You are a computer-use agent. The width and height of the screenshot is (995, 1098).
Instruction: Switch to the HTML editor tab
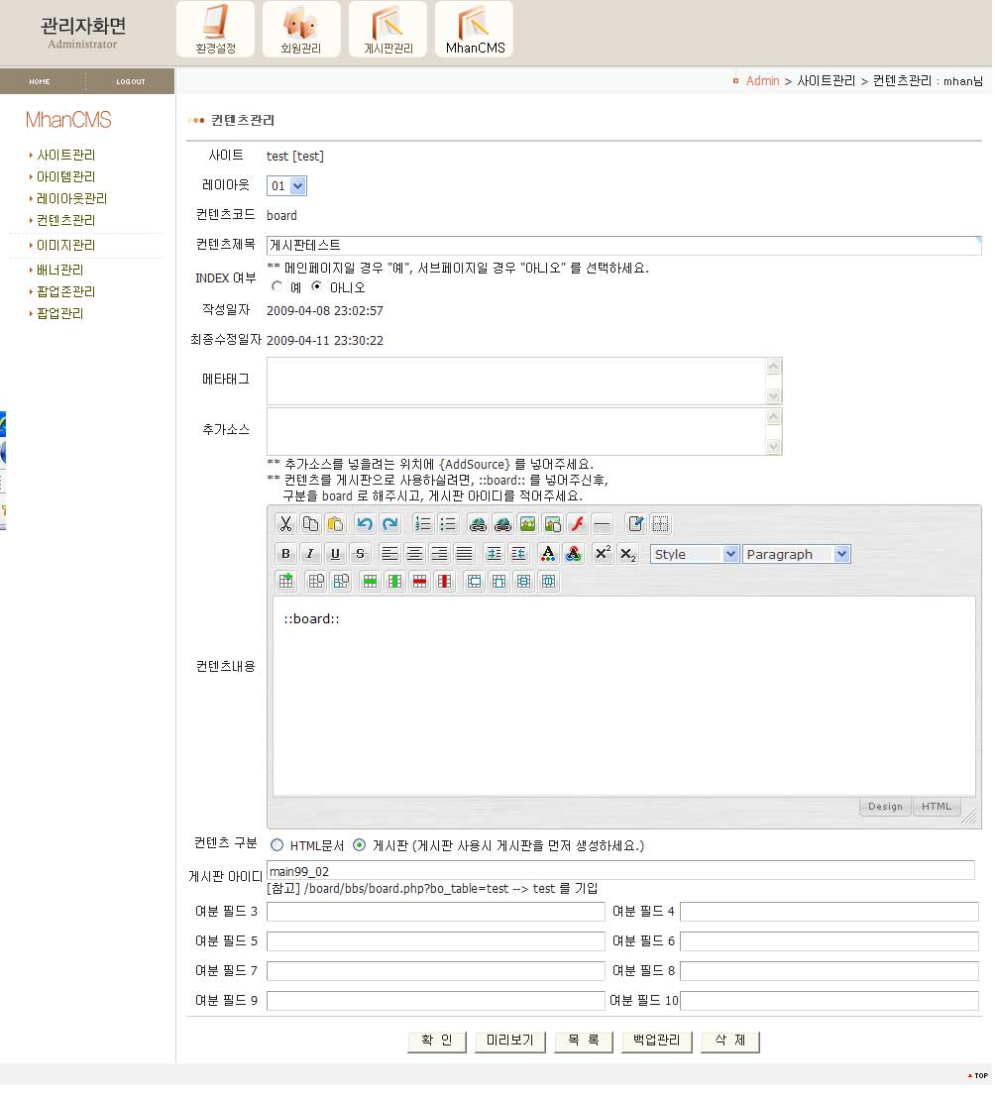tap(937, 807)
